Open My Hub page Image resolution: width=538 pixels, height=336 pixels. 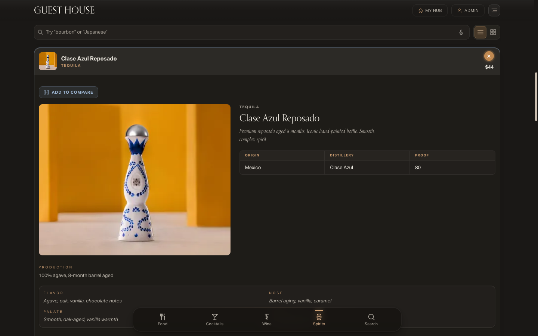(x=430, y=10)
